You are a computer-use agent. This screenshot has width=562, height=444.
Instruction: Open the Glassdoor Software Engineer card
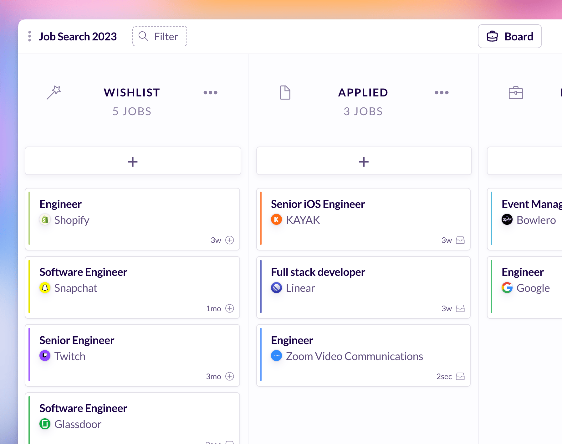pos(132,418)
